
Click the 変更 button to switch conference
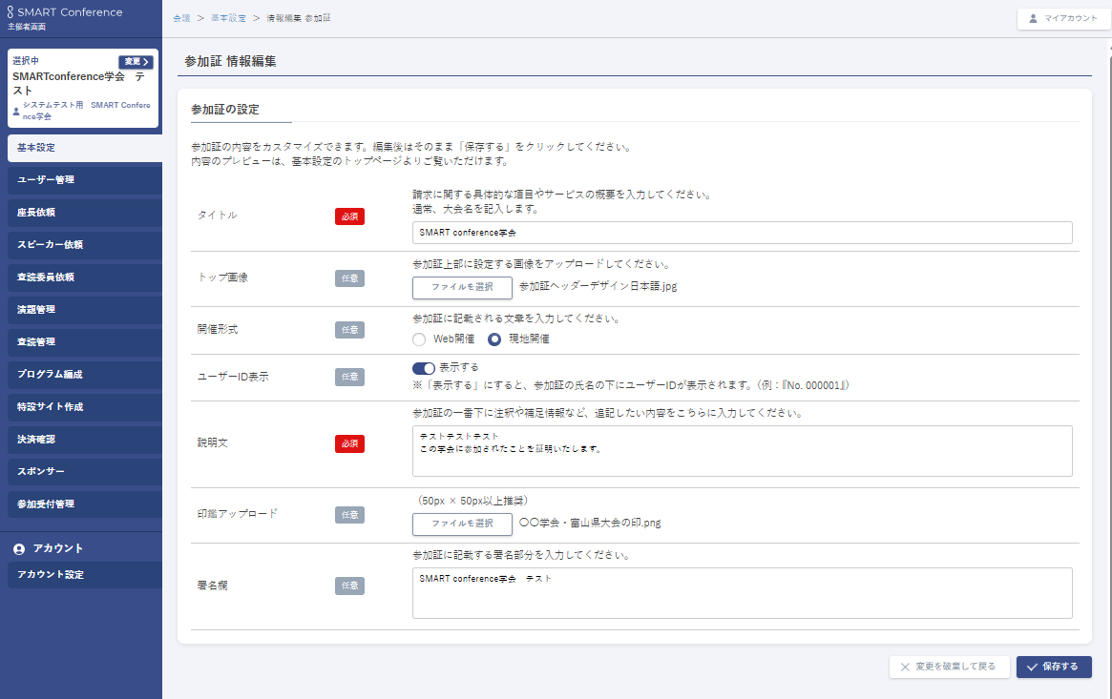(136, 62)
